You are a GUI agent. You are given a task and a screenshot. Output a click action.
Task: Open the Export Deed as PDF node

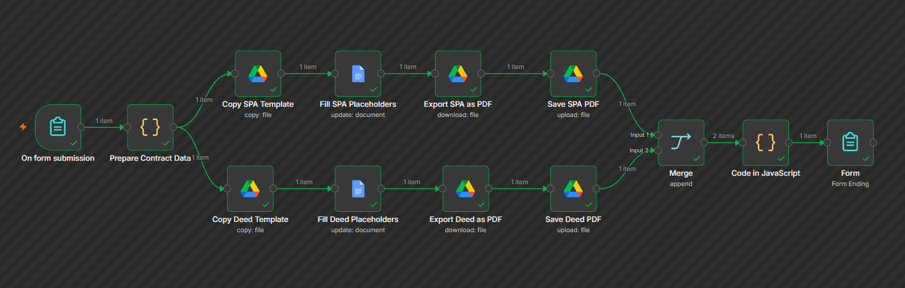(x=466, y=188)
